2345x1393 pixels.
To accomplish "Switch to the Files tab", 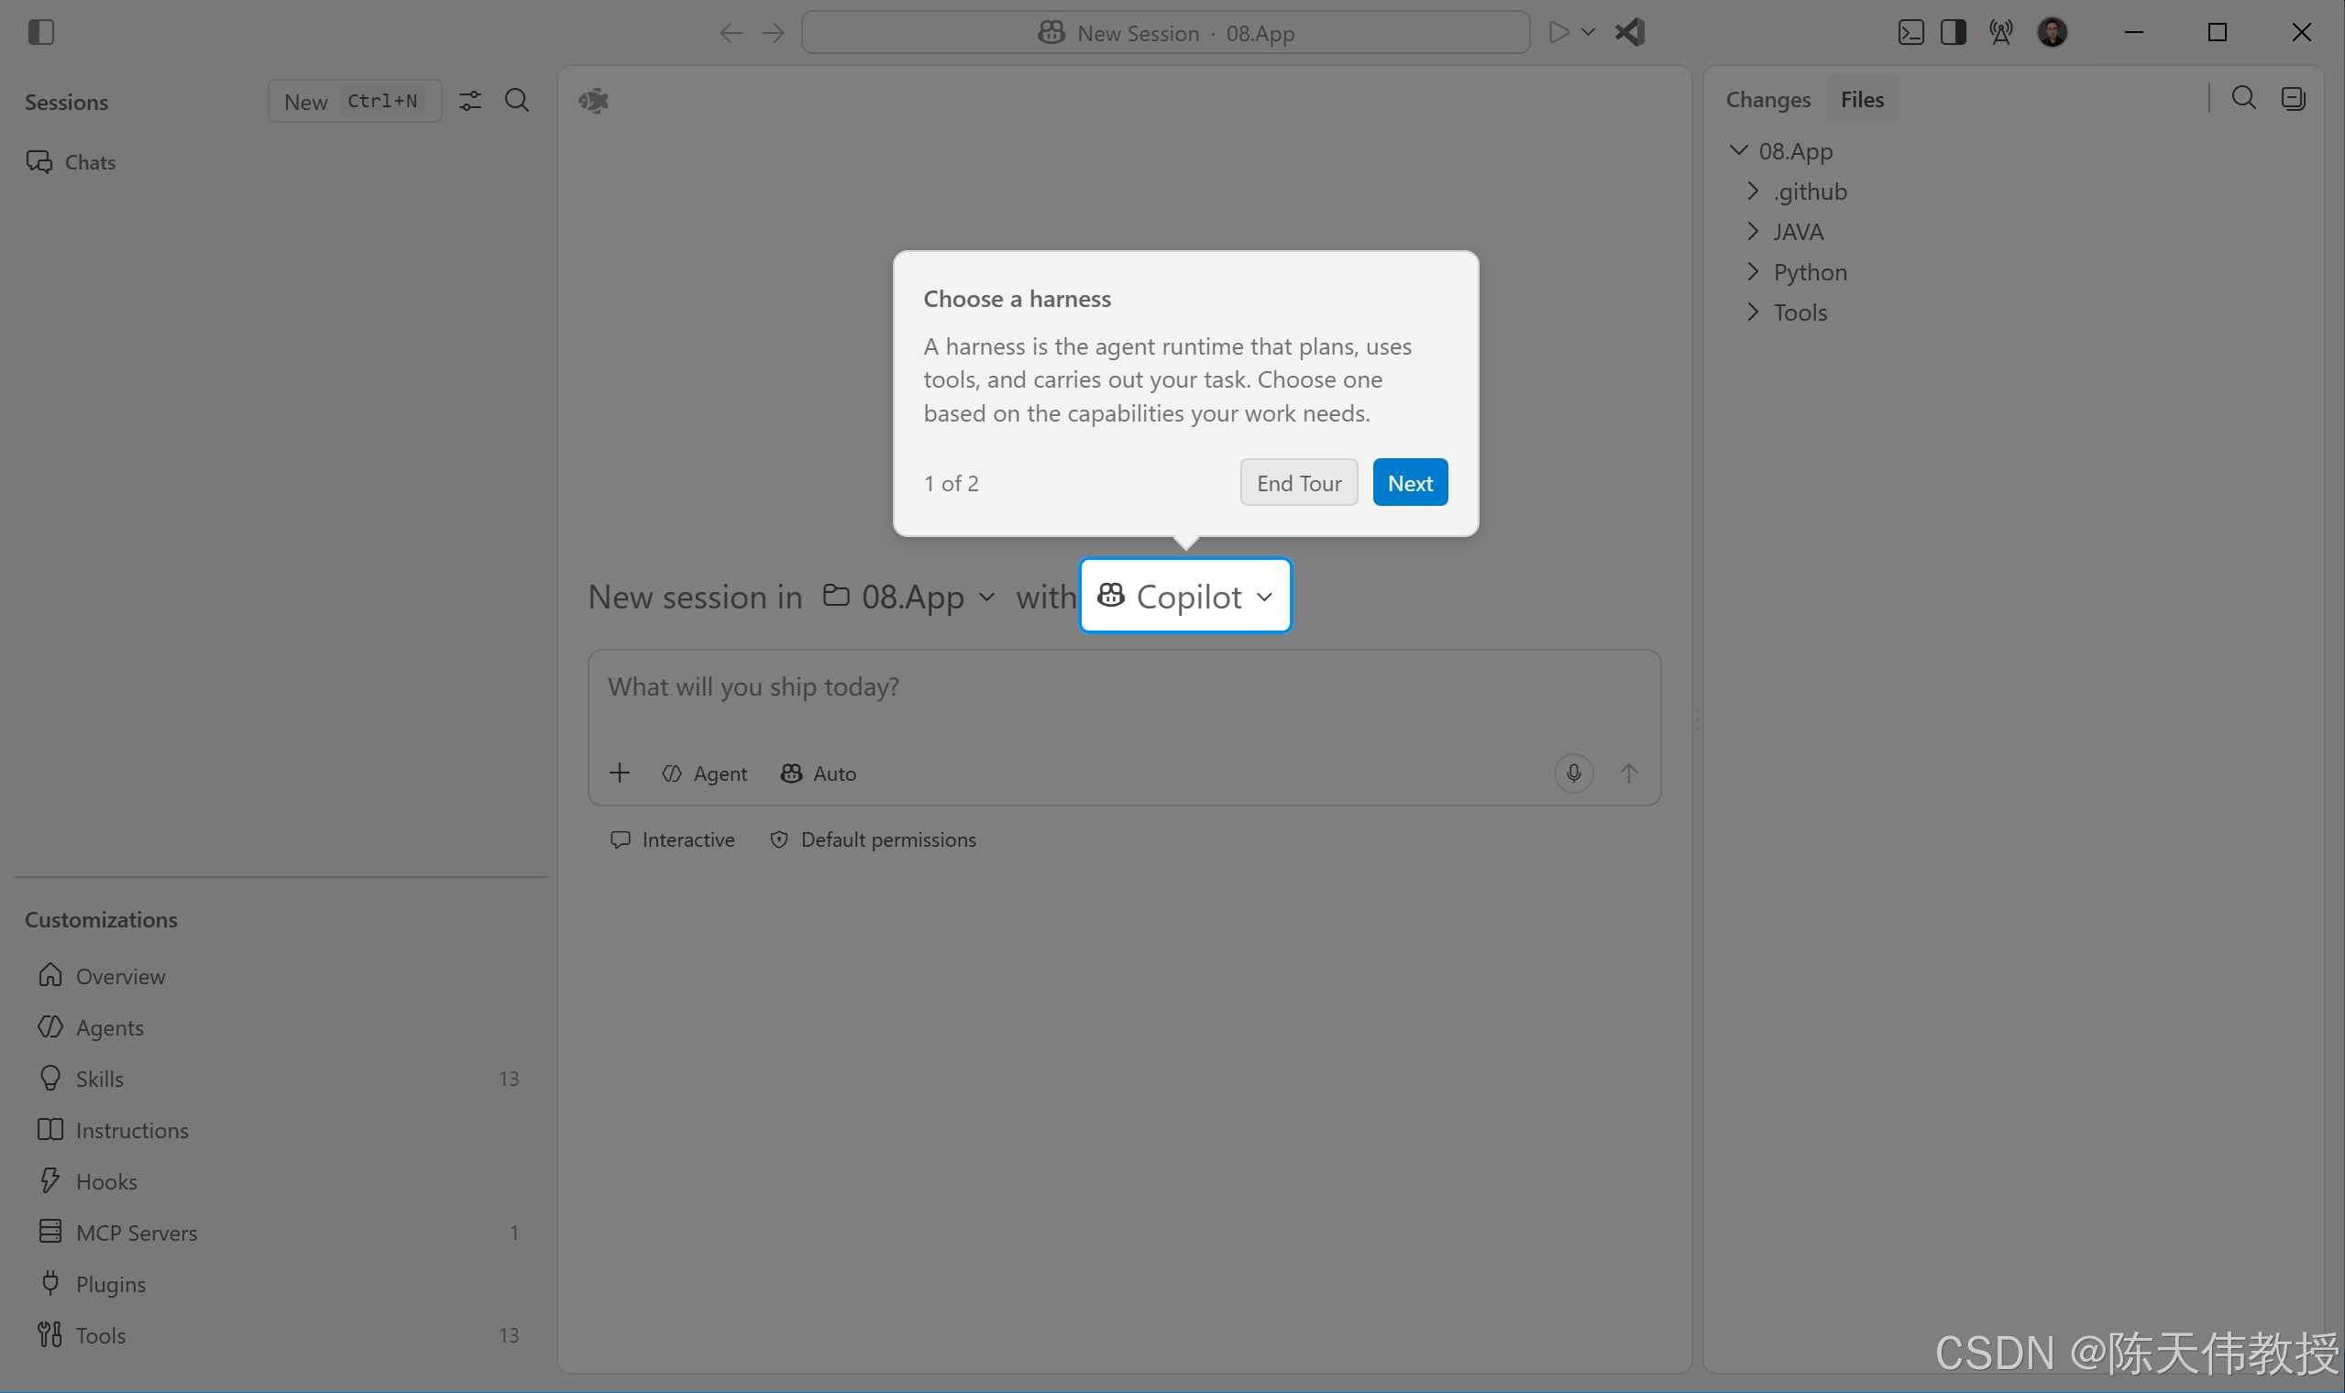I will coord(1862,100).
